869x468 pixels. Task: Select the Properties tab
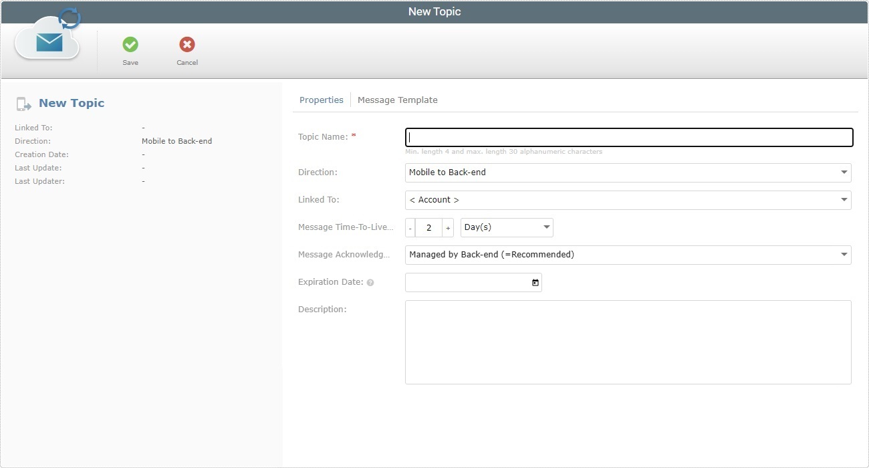tap(322, 100)
